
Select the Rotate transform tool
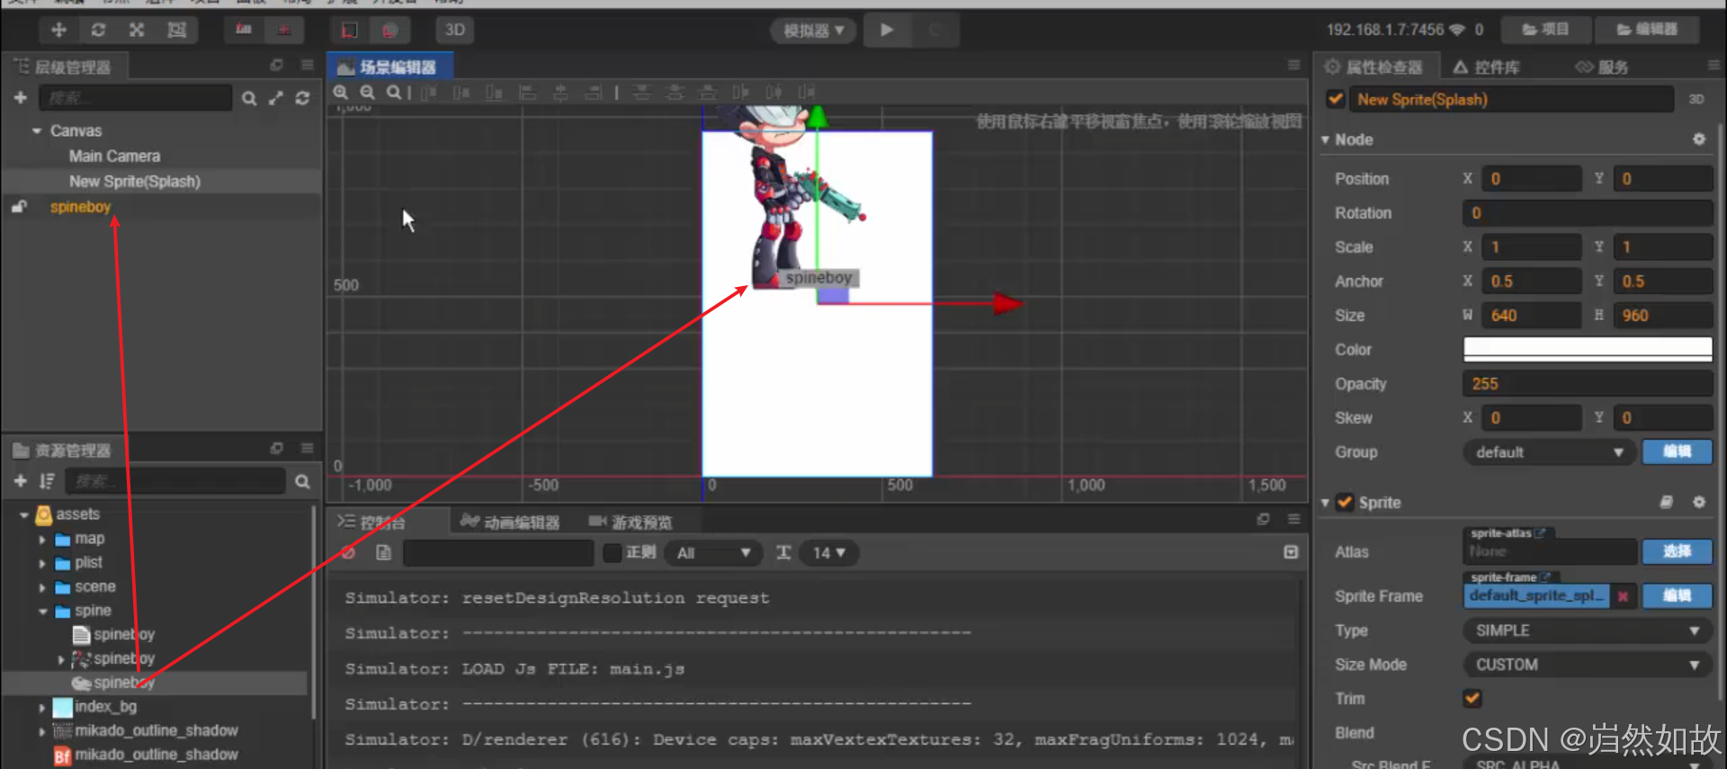point(98,30)
